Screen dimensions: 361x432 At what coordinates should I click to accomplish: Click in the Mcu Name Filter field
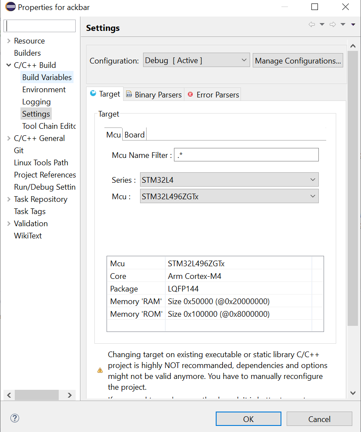[246, 155]
